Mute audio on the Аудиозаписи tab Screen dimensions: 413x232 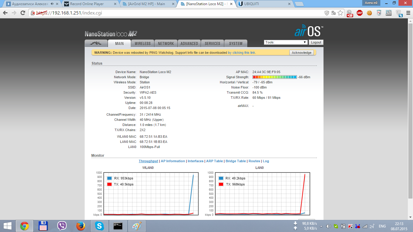tap(52, 4)
